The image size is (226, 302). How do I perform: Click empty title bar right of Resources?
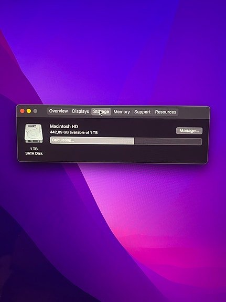(x=193, y=112)
